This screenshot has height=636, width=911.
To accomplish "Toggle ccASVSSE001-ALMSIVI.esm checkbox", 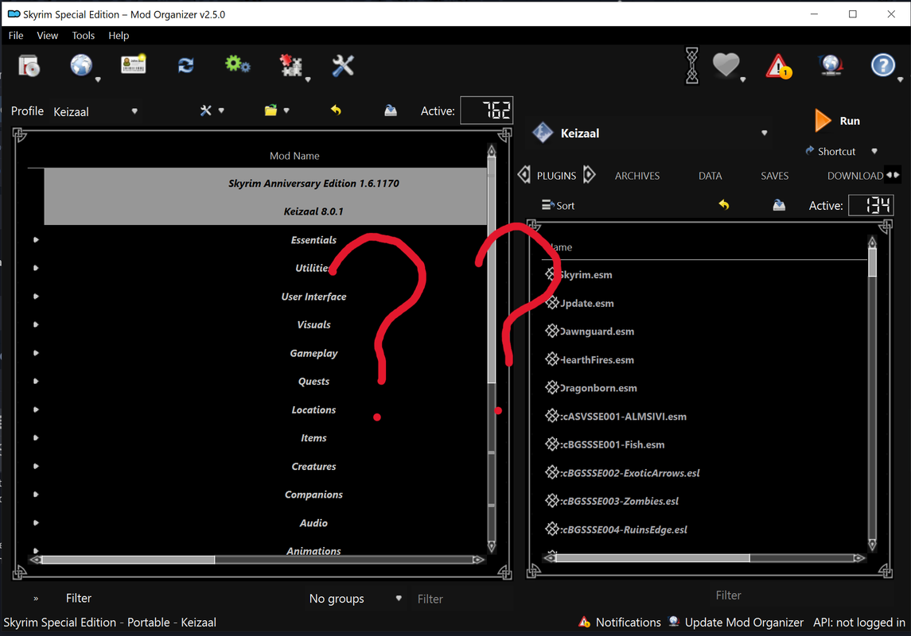I will [552, 416].
